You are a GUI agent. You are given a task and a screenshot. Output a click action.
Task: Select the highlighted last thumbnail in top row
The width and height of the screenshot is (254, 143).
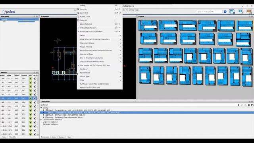pyautogui.click(x=244, y=25)
